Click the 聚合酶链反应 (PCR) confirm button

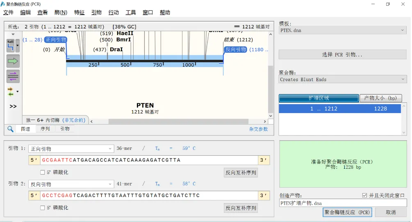(347, 212)
